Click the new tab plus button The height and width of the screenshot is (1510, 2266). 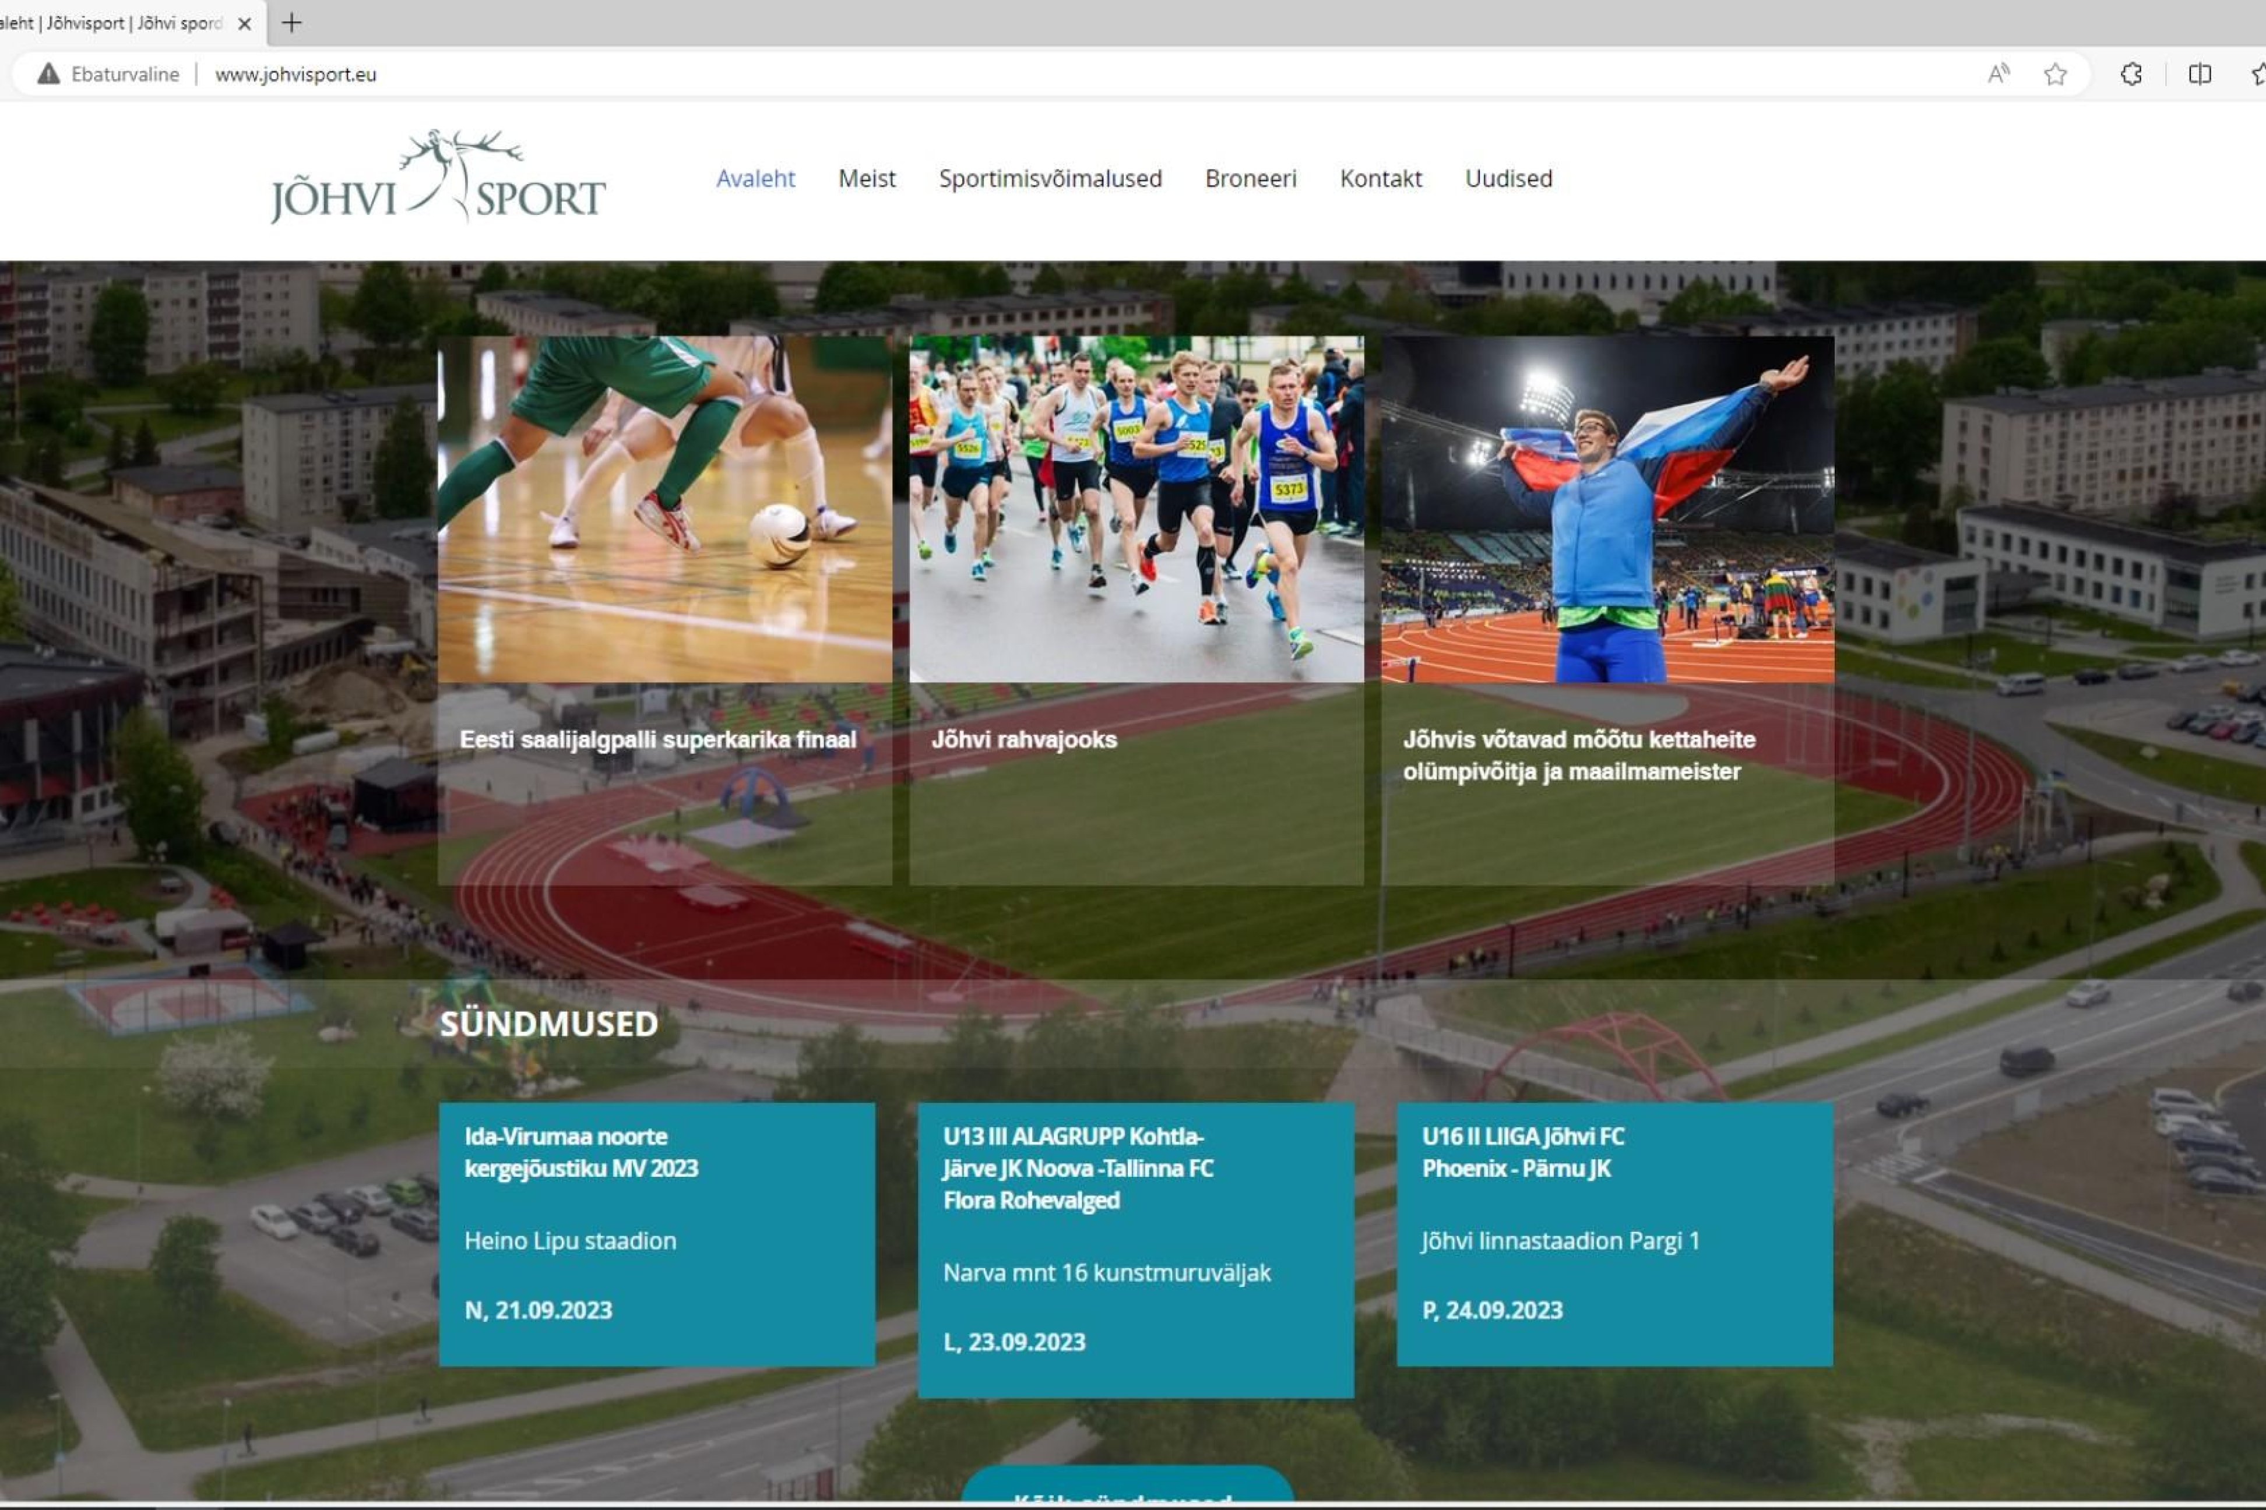click(292, 22)
